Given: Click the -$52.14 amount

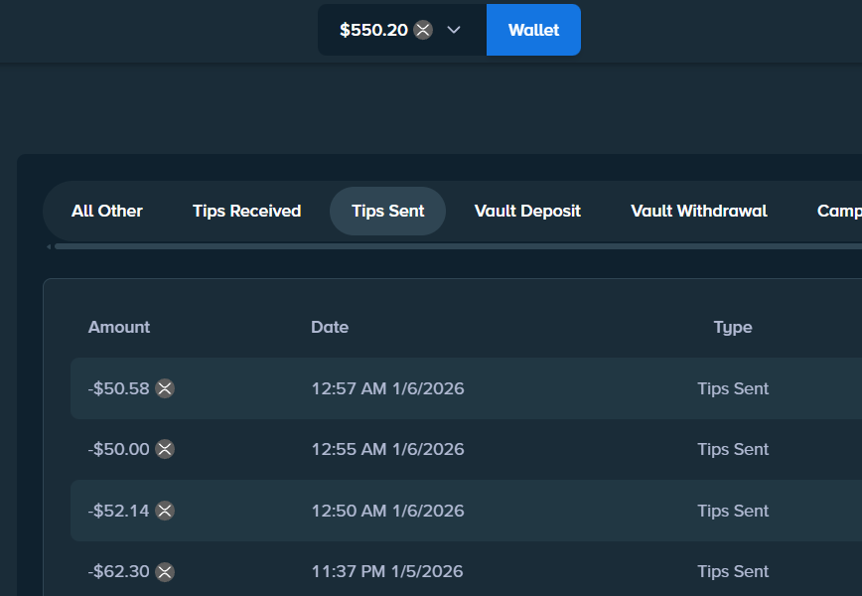Looking at the screenshot, I should 119,511.
